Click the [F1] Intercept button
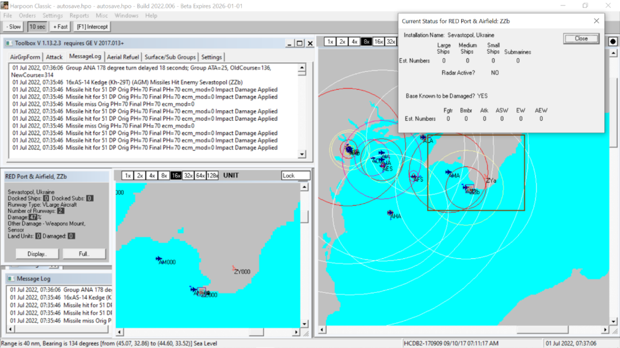Viewport: 620px width, 348px height. [92, 27]
